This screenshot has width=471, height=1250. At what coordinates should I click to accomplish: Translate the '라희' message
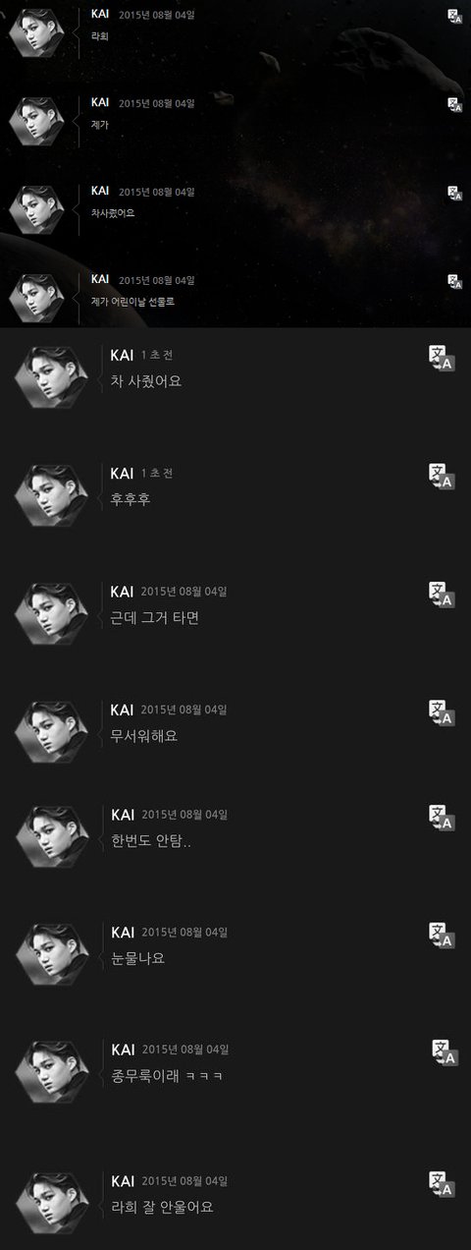coord(454,17)
